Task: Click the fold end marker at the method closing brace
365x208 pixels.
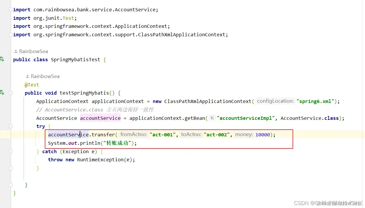Action: click(11, 185)
